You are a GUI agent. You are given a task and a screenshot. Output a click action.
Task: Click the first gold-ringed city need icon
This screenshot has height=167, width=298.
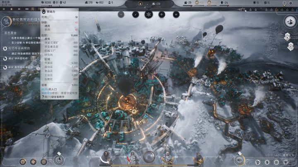197,2
